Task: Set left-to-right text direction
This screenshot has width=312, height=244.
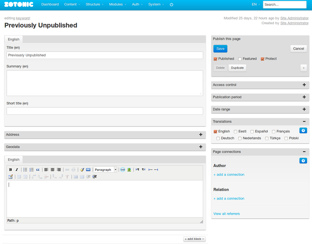Action: pyautogui.click(x=137, y=170)
